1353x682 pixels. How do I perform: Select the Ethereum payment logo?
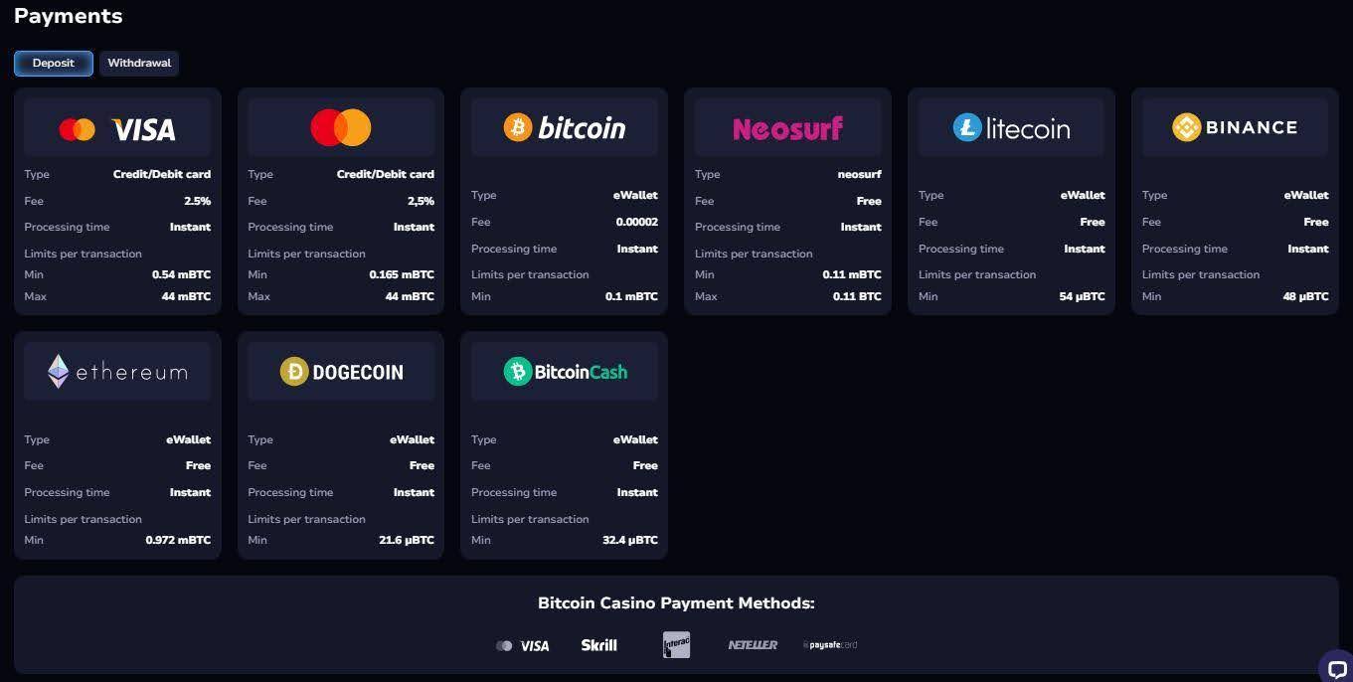click(x=117, y=372)
